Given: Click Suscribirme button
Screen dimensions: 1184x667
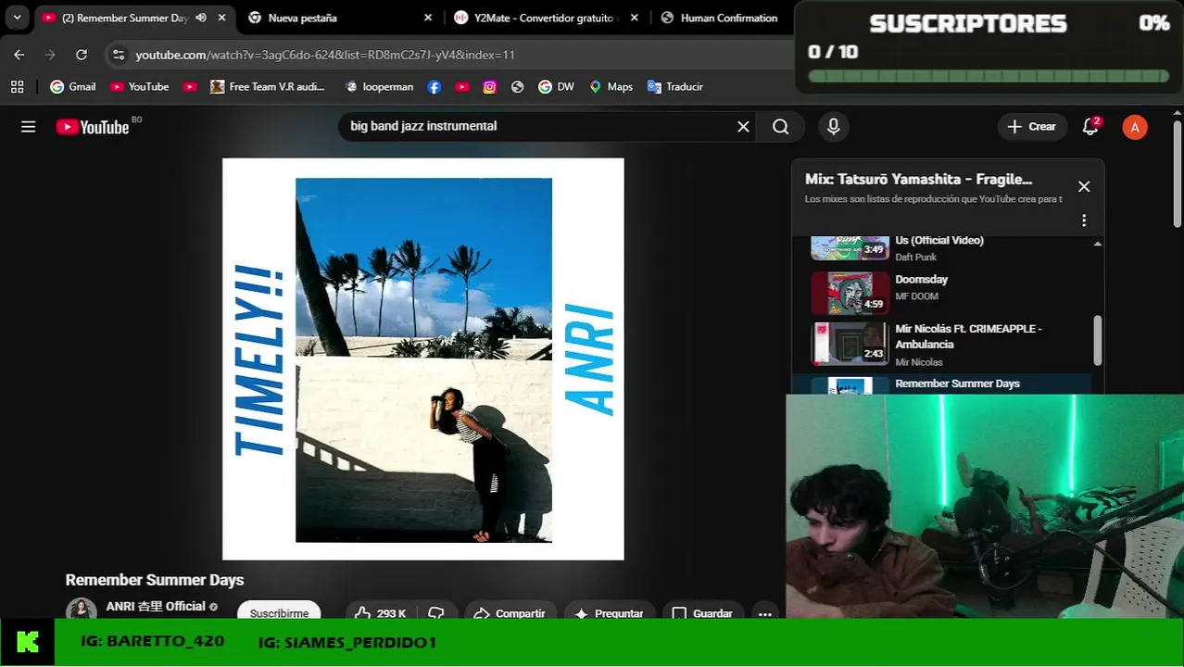Looking at the screenshot, I should (x=279, y=611).
